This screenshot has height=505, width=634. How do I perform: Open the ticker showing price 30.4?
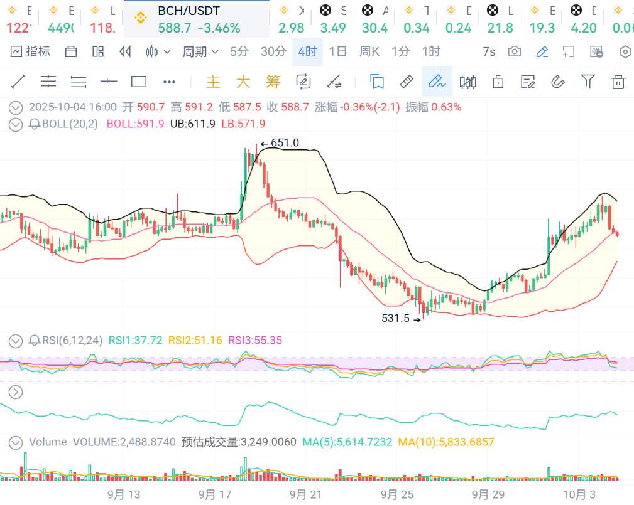click(x=375, y=19)
